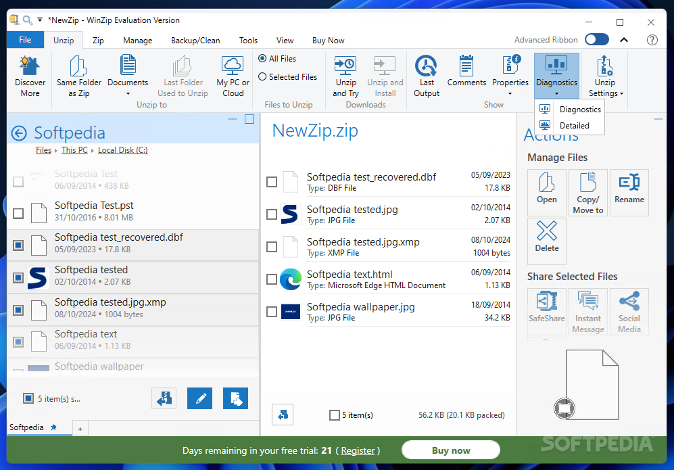674x470 pixels.
Task: Open Last Output location
Action: [x=427, y=76]
